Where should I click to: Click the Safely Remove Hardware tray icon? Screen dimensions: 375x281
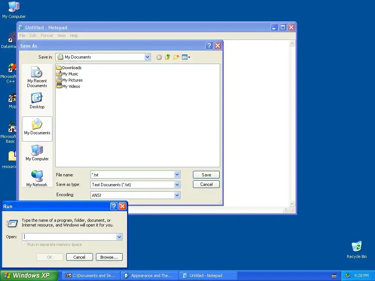click(348, 276)
